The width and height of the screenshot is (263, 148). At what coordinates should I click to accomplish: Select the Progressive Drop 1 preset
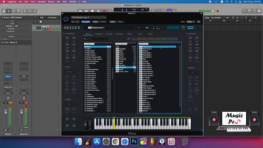(157, 90)
